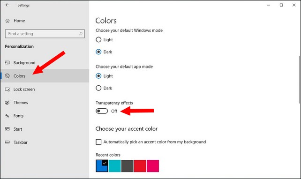Select Dark for default app mode
Screen dimensions: 301x179
[x=98, y=88]
